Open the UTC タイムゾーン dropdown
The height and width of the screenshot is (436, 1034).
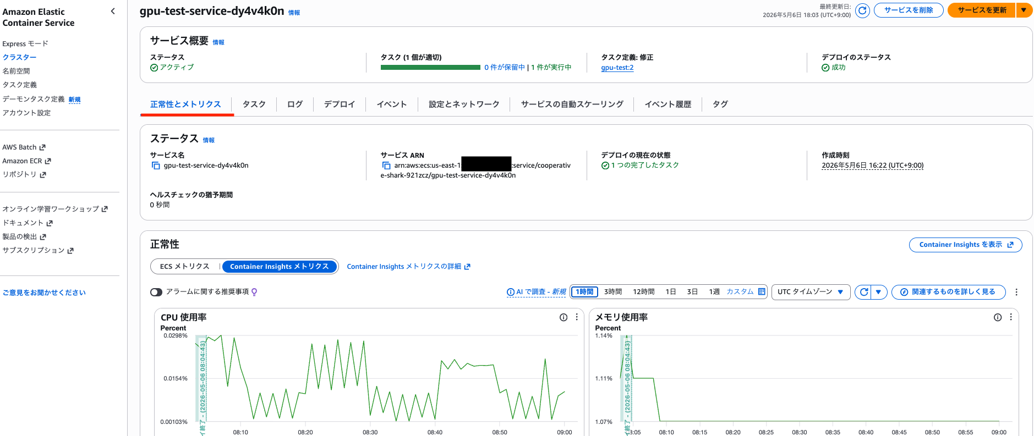(x=811, y=292)
